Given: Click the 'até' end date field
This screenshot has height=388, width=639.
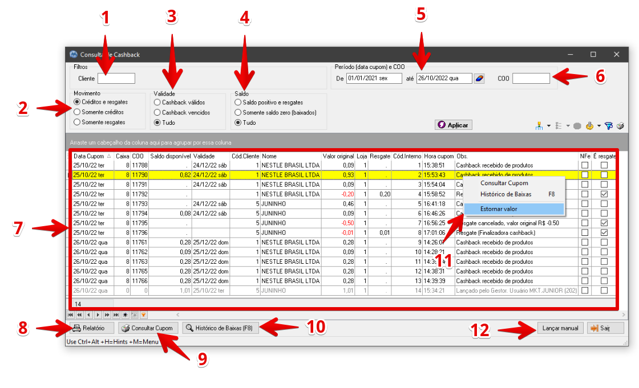Looking at the screenshot, I should pyautogui.click(x=444, y=78).
